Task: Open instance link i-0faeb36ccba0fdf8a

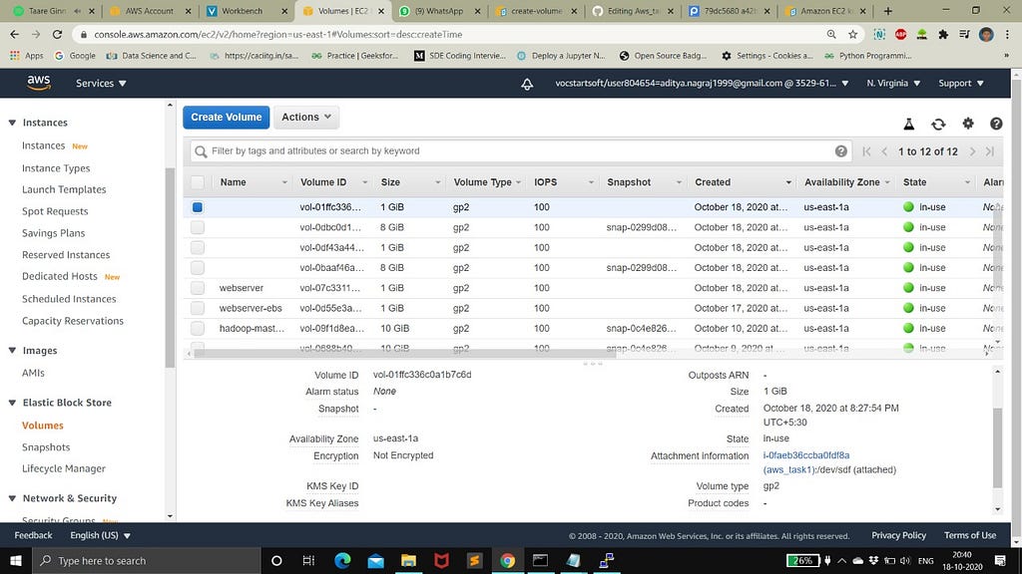Action: [806, 455]
